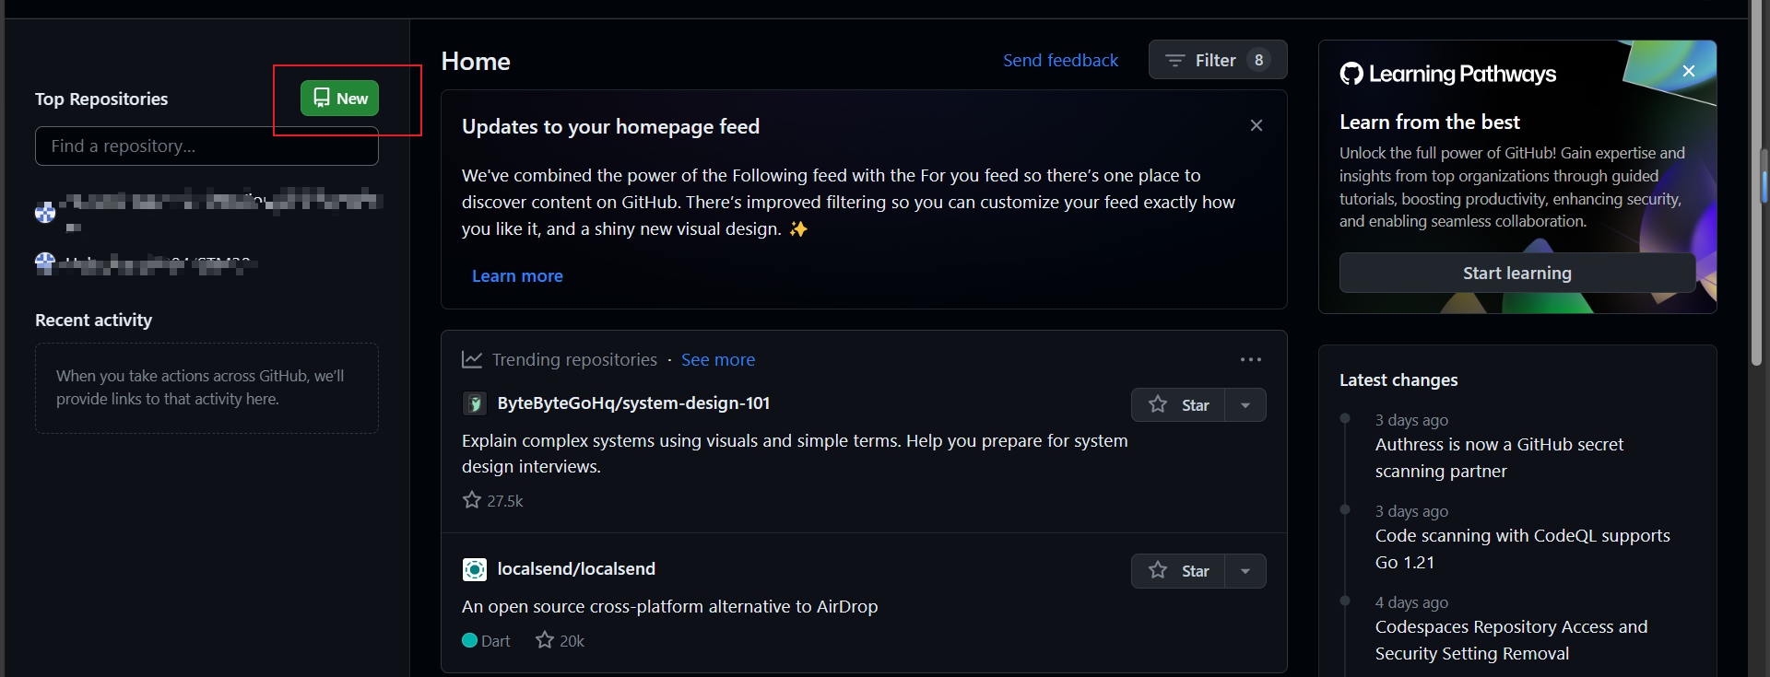Open trending repositories three-dot options menu
This screenshot has width=1770, height=677.
click(1250, 360)
